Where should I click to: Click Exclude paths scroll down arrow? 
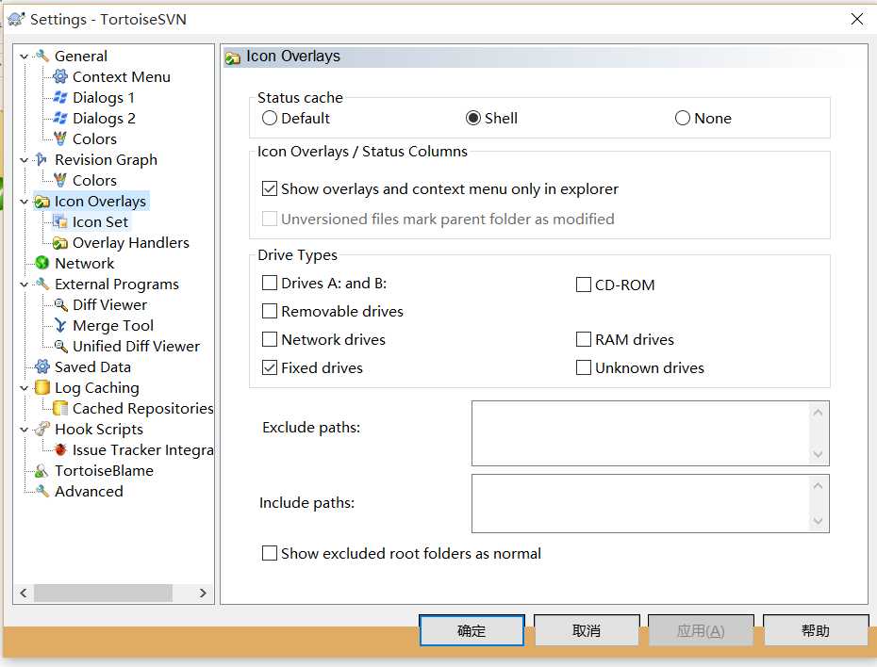coord(818,453)
